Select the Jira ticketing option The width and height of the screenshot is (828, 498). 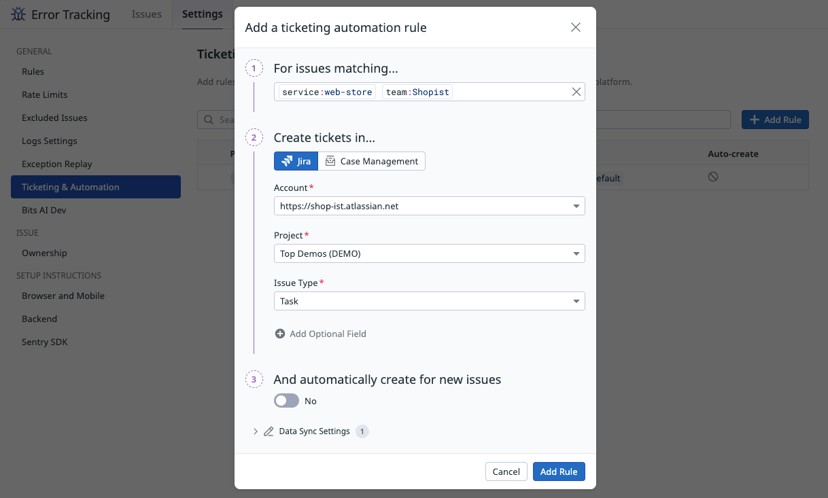click(296, 161)
